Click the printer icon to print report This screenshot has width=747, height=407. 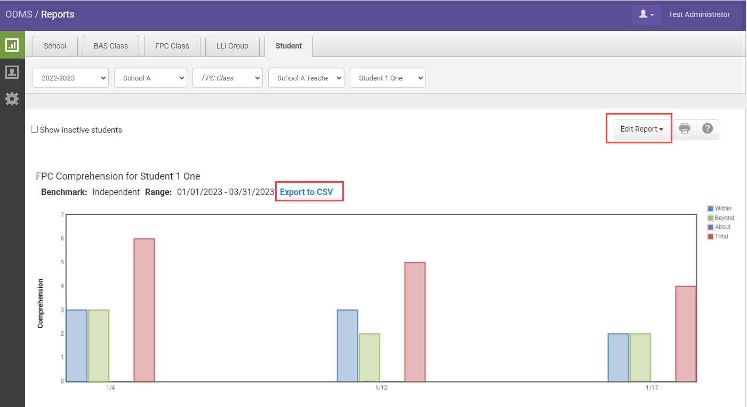[685, 129]
